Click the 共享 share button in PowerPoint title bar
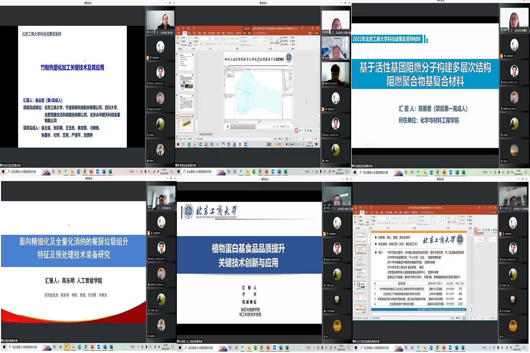Viewport: 530px width, 353px height. click(315, 32)
